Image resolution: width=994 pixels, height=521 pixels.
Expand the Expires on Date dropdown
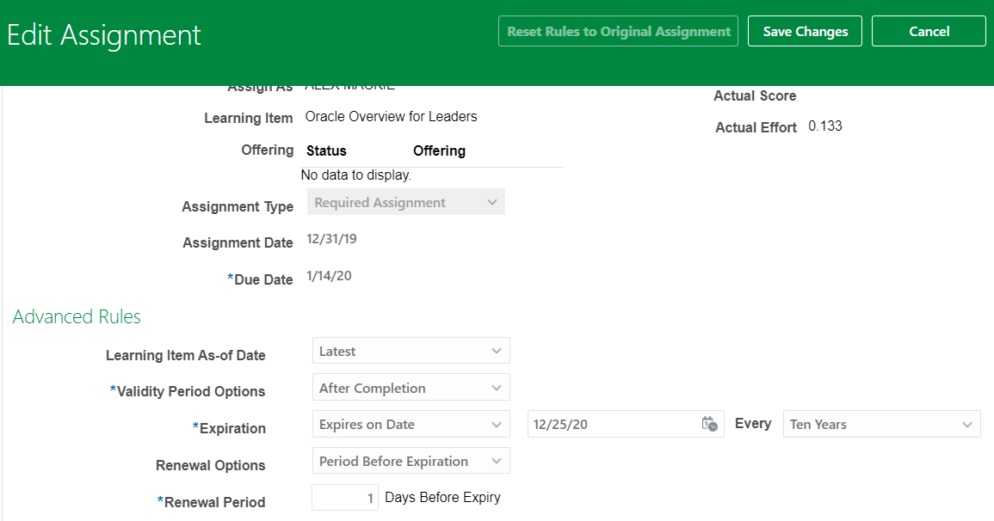point(411,424)
